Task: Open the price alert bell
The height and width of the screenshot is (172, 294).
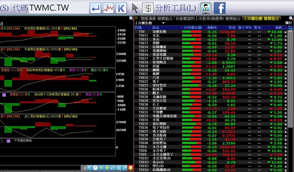Action: pos(130,168)
